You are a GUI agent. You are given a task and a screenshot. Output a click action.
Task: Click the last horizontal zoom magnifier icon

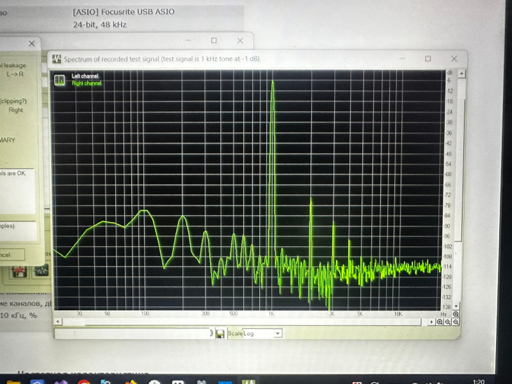coord(456,322)
